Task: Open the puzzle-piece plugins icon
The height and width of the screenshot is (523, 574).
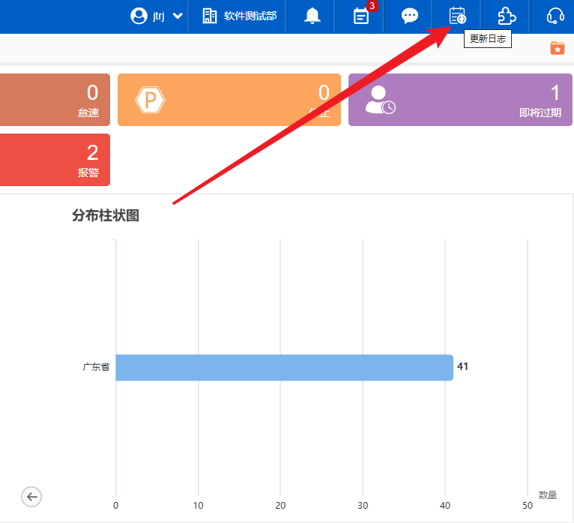Action: pos(507,16)
